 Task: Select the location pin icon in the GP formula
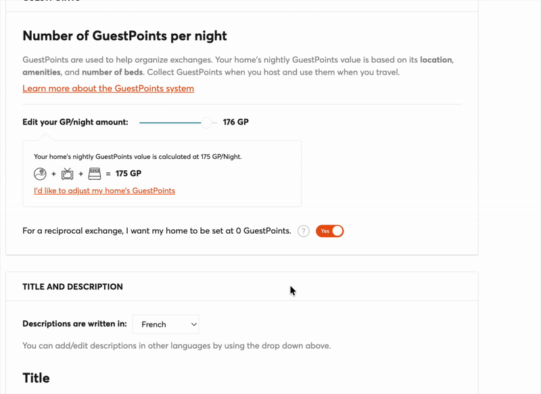39,174
